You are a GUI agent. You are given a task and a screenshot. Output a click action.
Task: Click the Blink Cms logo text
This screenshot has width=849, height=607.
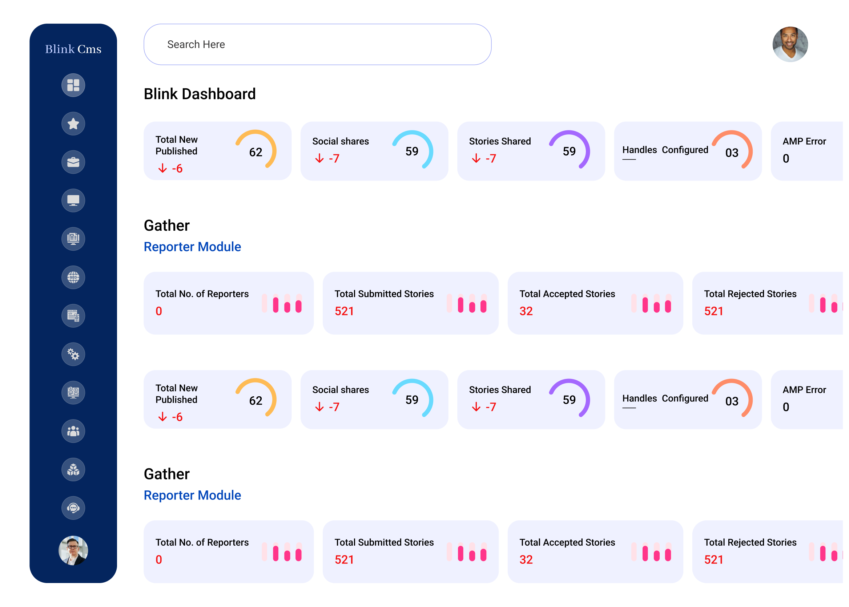tap(73, 49)
